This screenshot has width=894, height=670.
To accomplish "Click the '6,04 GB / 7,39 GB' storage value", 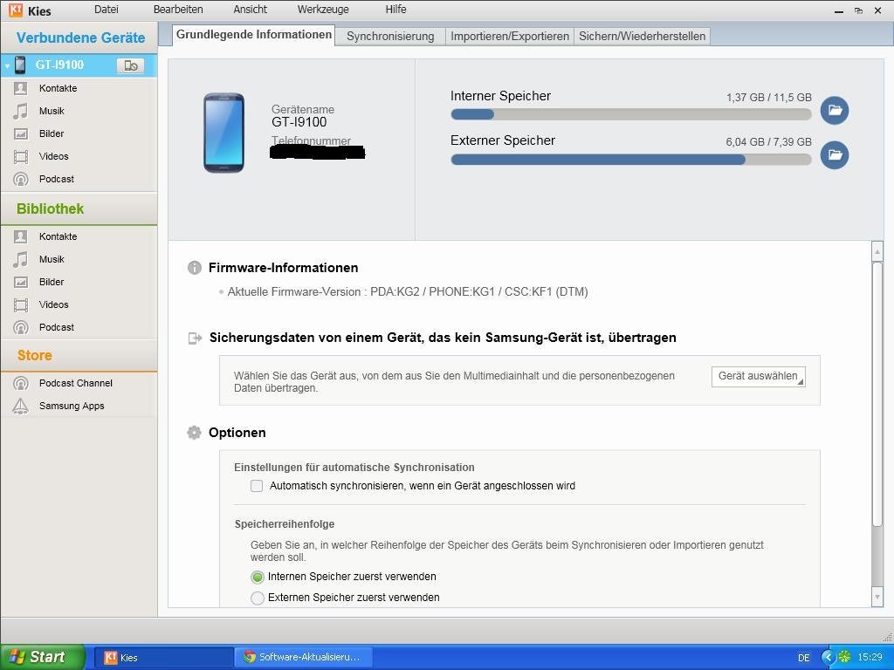I will pyautogui.click(x=768, y=142).
